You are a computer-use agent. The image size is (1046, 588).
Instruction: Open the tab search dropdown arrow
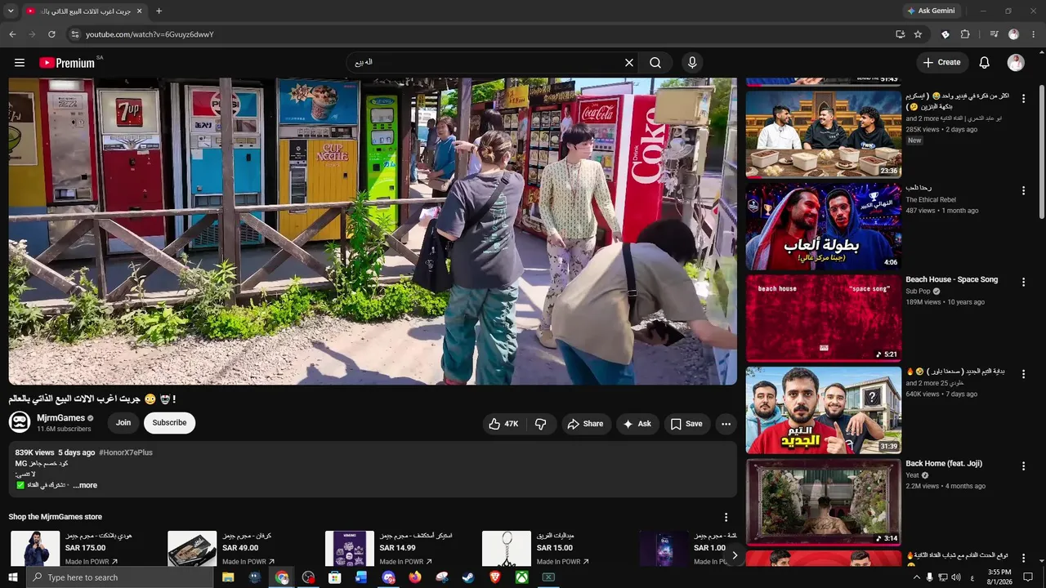(x=11, y=11)
